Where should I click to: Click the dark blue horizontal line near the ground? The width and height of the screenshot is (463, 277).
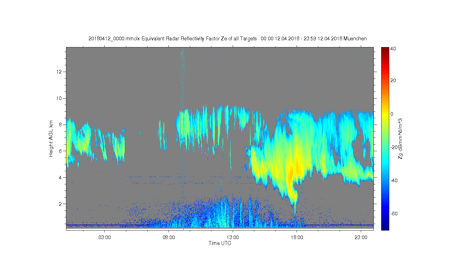pyautogui.click(x=220, y=225)
